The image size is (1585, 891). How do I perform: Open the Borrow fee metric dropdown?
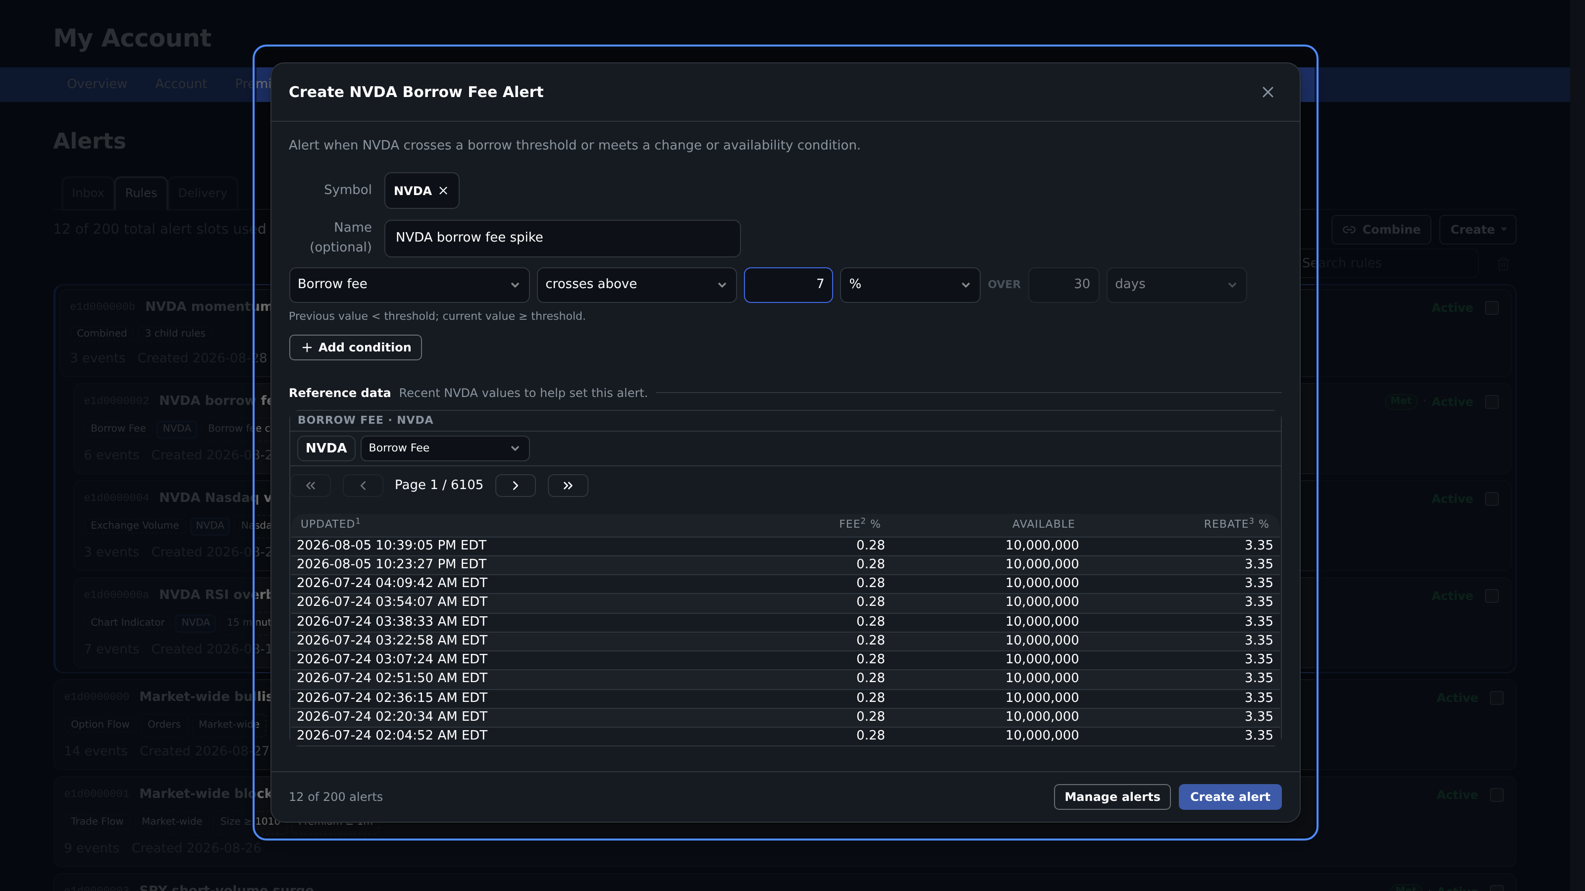pyautogui.click(x=409, y=284)
